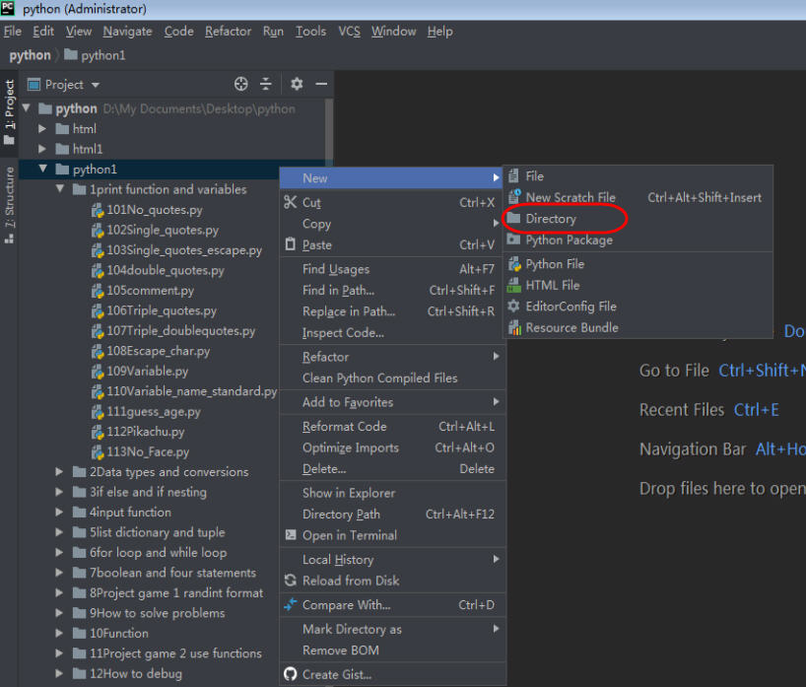The height and width of the screenshot is (687, 806).
Task: Select 113No_Face.py file
Action: 148,452
